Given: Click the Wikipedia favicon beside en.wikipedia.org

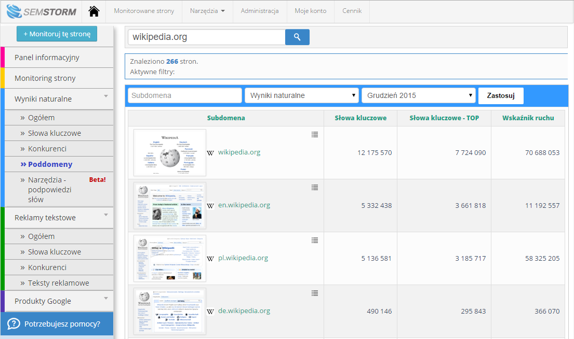Looking at the screenshot, I should tap(210, 206).
